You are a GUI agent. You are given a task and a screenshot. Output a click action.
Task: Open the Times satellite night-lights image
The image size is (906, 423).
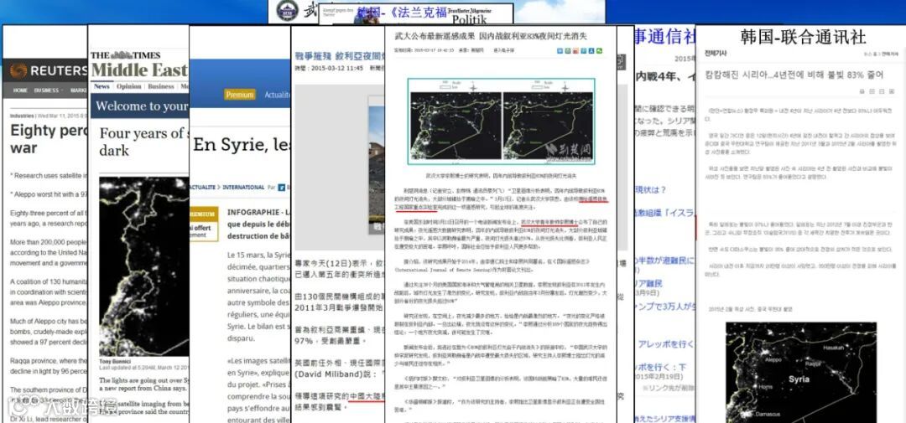[144, 266]
